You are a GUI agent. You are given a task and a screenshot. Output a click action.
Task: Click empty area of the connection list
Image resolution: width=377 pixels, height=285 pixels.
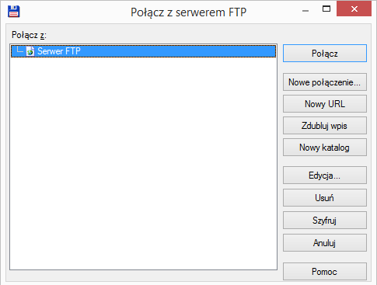143,163
